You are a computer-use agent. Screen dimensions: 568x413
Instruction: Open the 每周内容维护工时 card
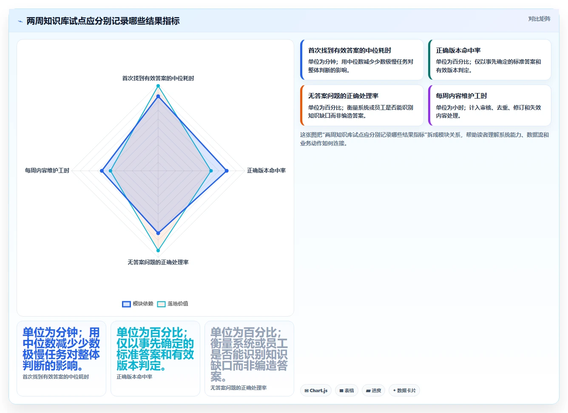[x=489, y=105]
